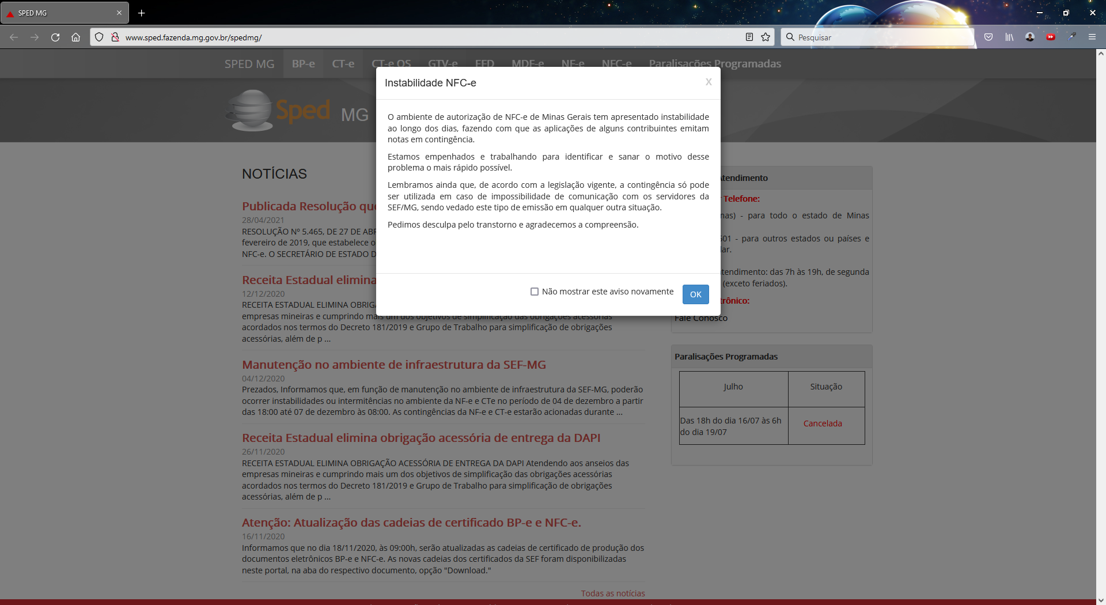This screenshot has height=605, width=1106.
Task: Click the NOTÍCIAS section heading
Action: point(274,174)
